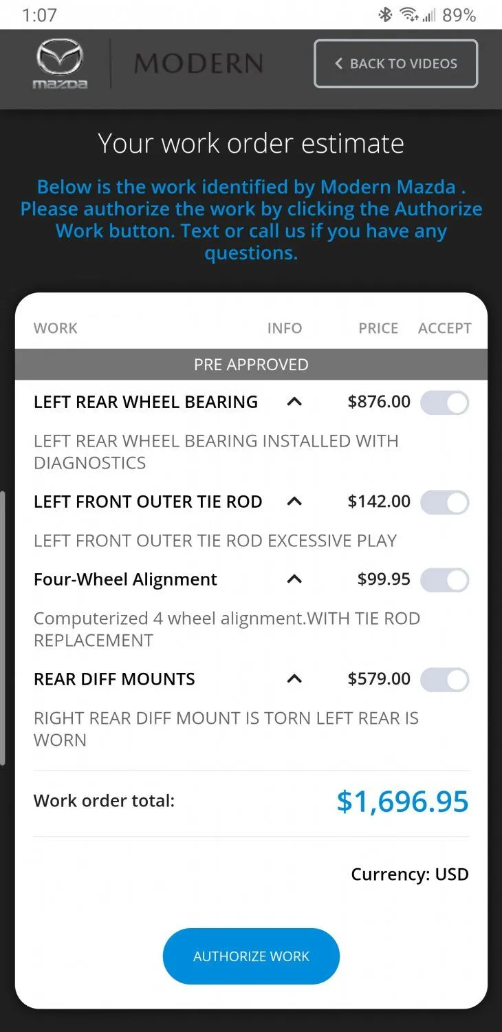Select the ACCEPT column header

[445, 328]
